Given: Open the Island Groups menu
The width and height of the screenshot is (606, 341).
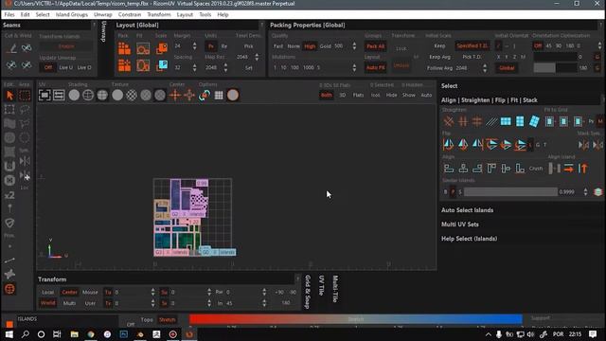Looking at the screenshot, I should (72, 15).
